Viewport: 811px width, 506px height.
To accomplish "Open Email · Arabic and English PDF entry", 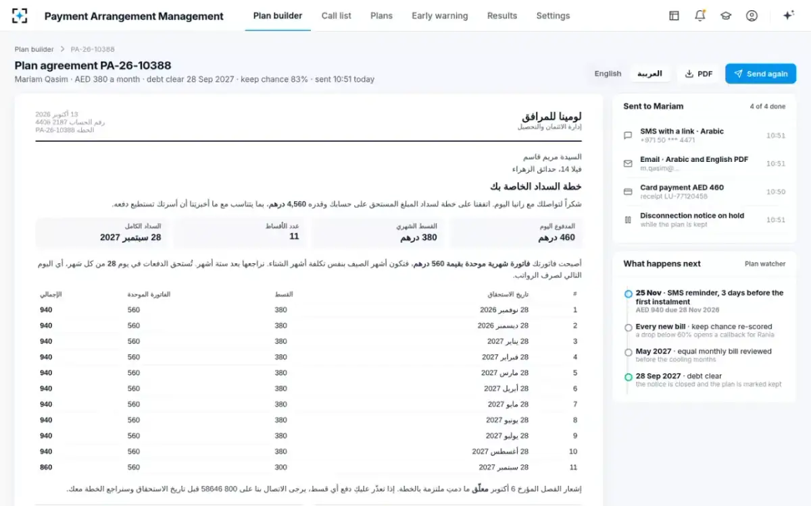I will (x=703, y=163).
